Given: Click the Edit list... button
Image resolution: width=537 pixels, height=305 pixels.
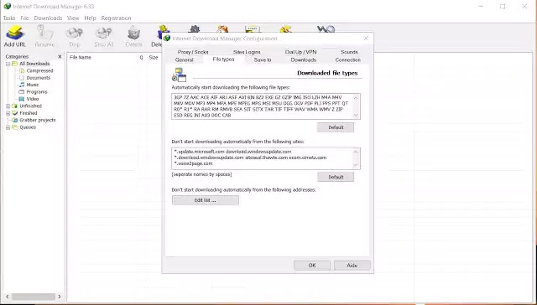Looking at the screenshot, I should click(205, 200).
